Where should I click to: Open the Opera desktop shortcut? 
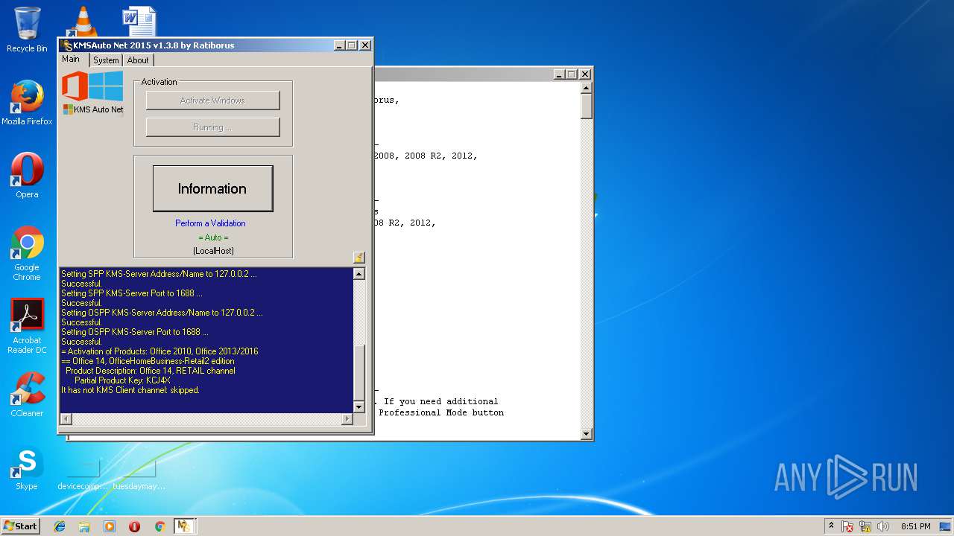[x=27, y=176]
